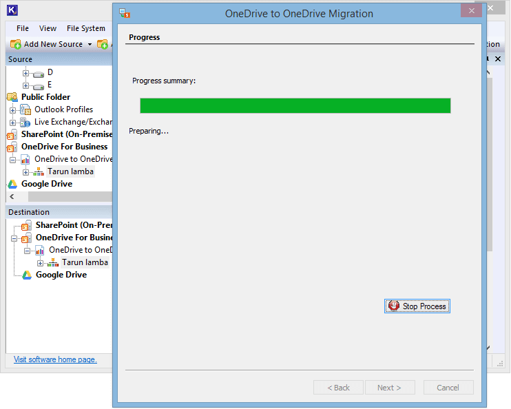Expand the Outlook Profiles node
The height and width of the screenshot is (409, 511).
coord(12,110)
